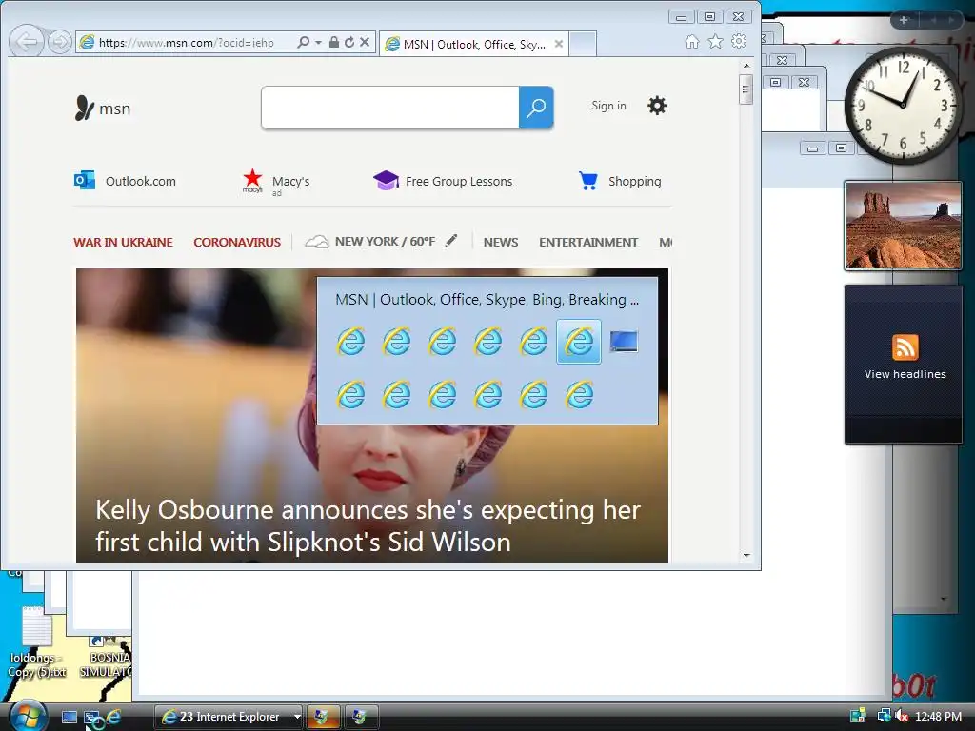
Task: Click the purple graduation cap icon
Action: click(386, 180)
